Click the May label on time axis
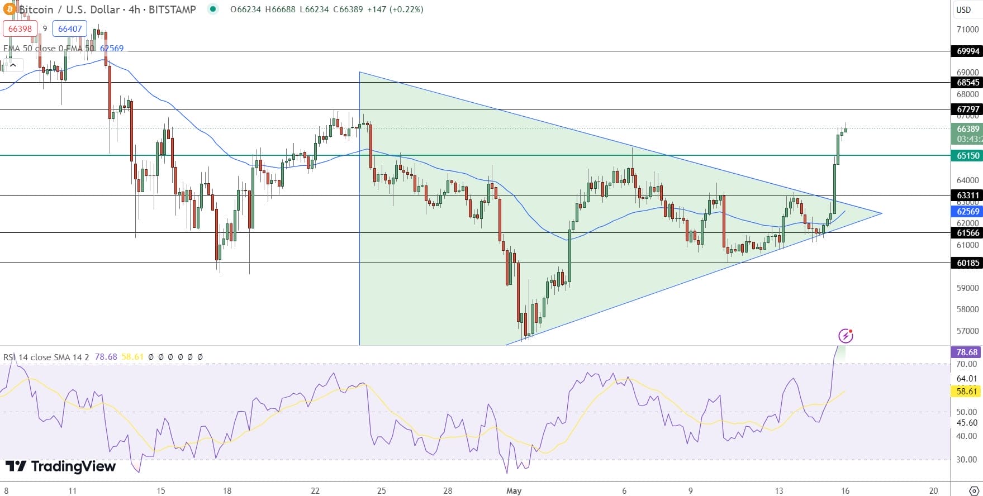This screenshot has height=496, width=983. pyautogui.click(x=514, y=490)
